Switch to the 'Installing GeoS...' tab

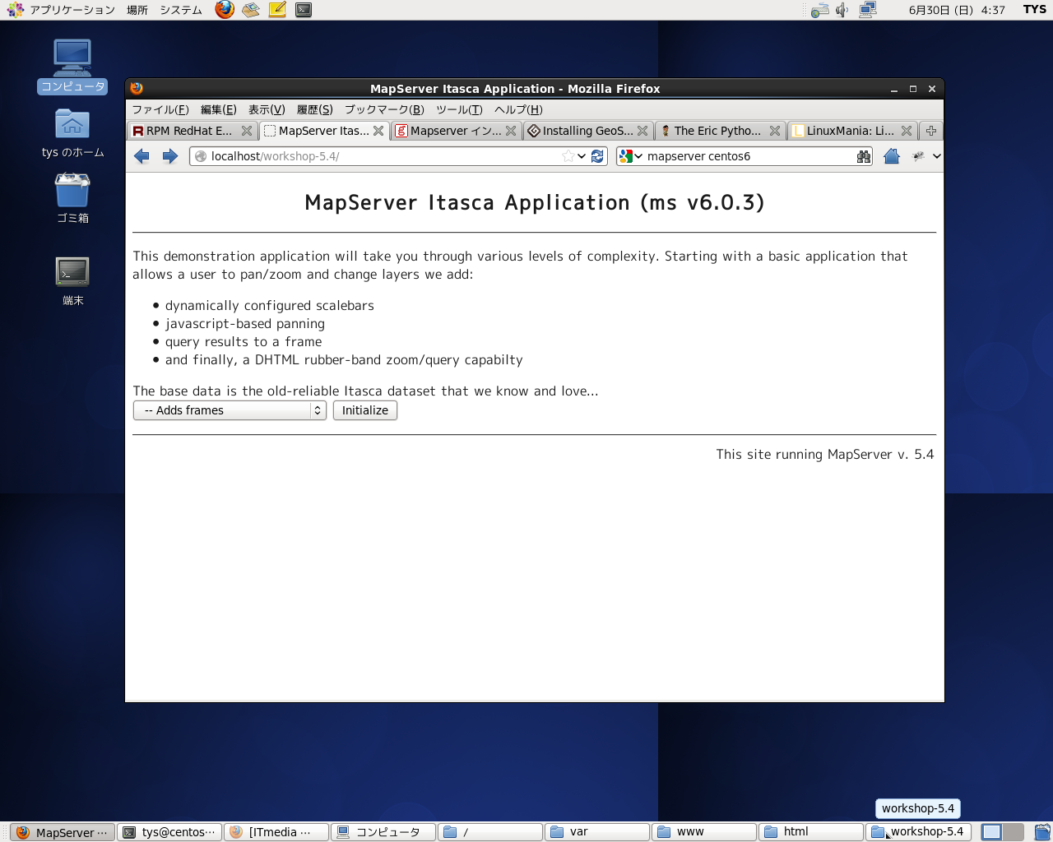pyautogui.click(x=587, y=131)
